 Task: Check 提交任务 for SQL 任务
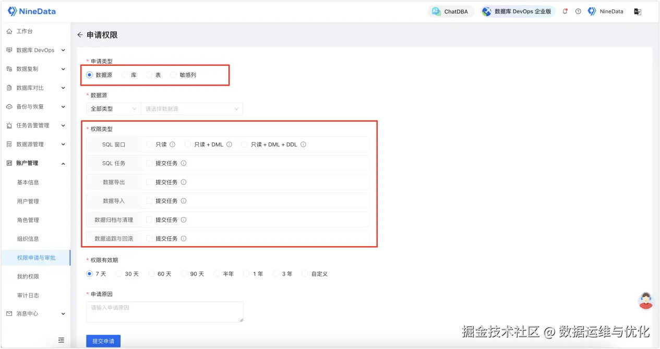click(149, 163)
